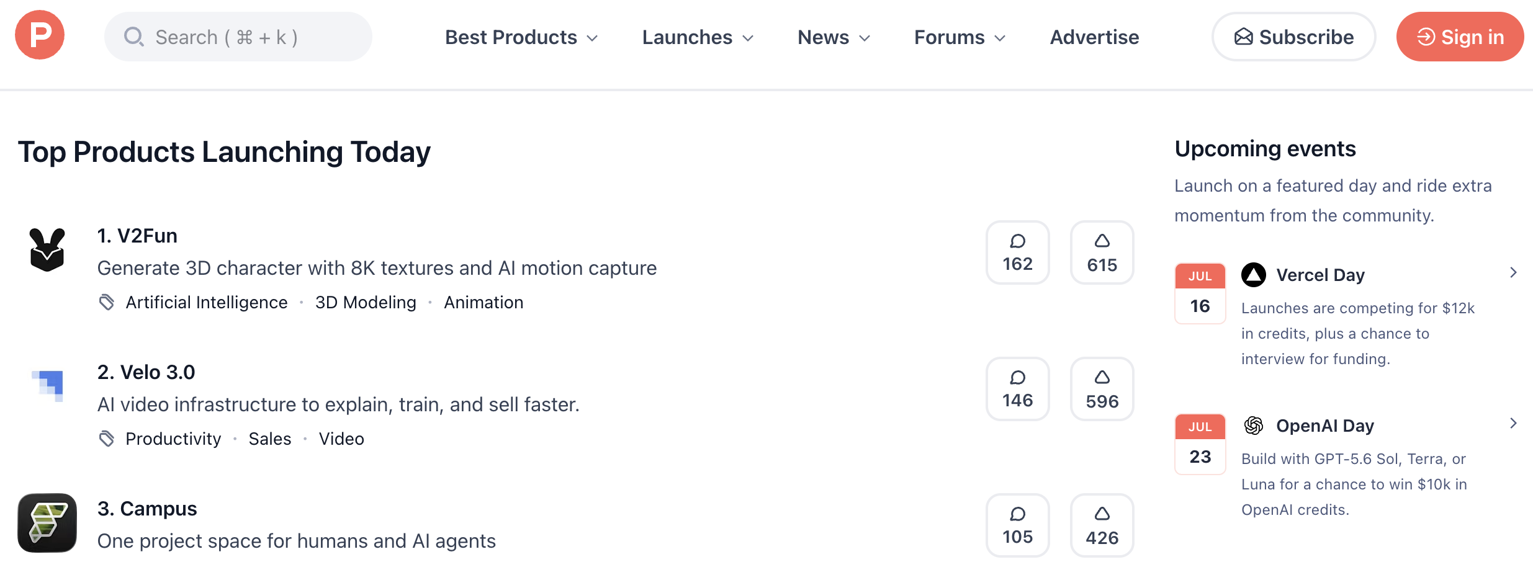The height and width of the screenshot is (562, 1533).
Task: Upvote Campus with 426 votes
Action: coord(1102,525)
